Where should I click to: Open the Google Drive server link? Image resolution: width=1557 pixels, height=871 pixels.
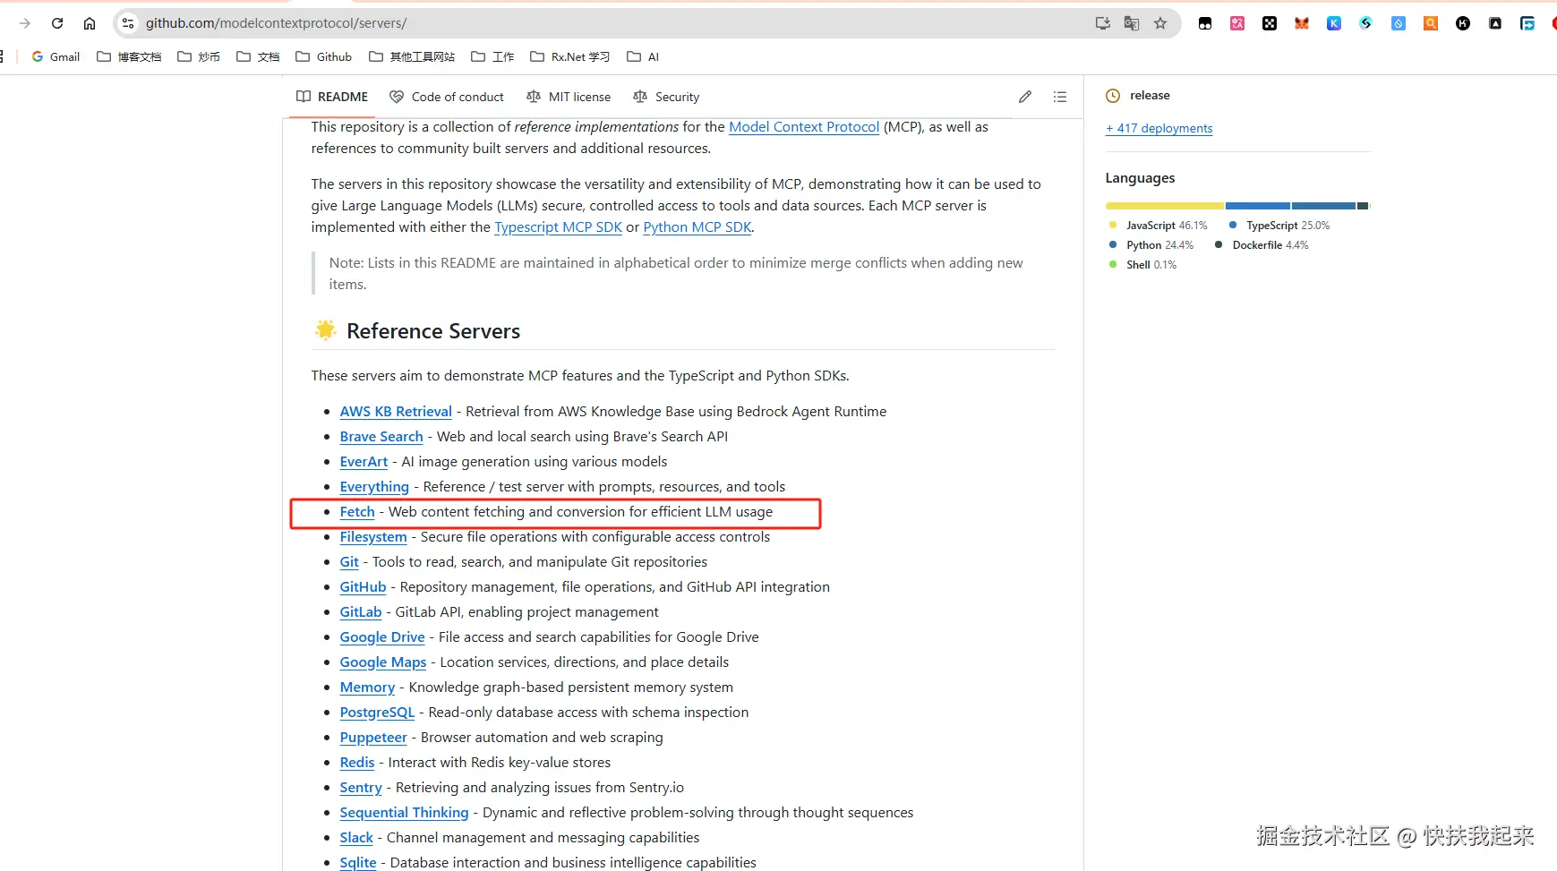(382, 637)
